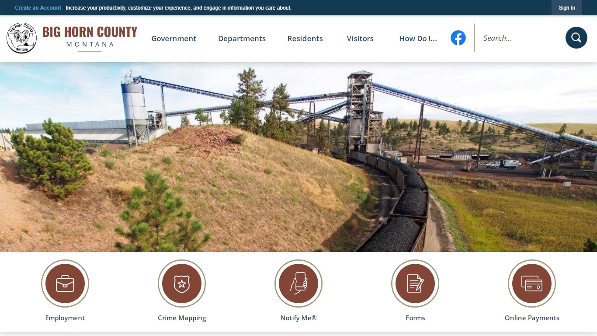The height and width of the screenshot is (336, 597).
Task: Click the Big Horn County seal logo
Action: (x=22, y=38)
